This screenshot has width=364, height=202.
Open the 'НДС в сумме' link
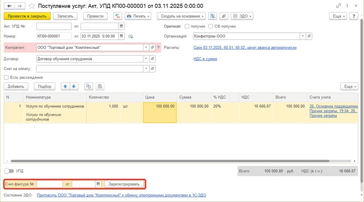tap(205, 59)
